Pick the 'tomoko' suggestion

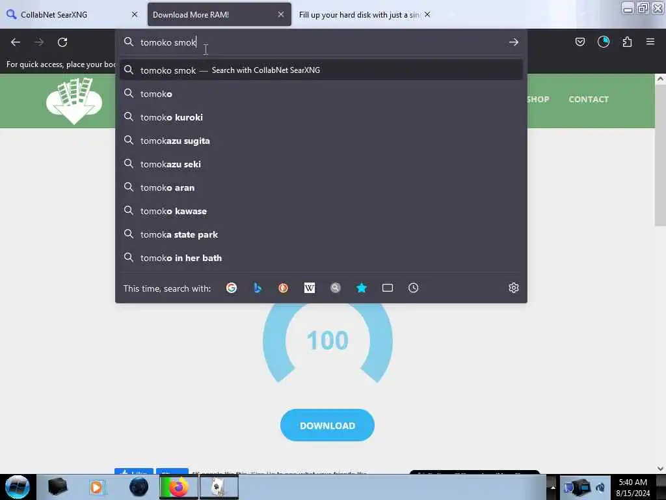coord(321,94)
